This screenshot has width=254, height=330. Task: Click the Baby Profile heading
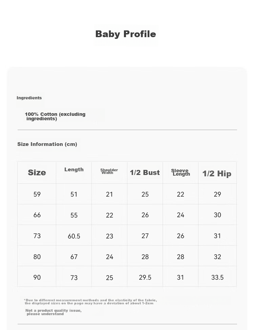[126, 34]
